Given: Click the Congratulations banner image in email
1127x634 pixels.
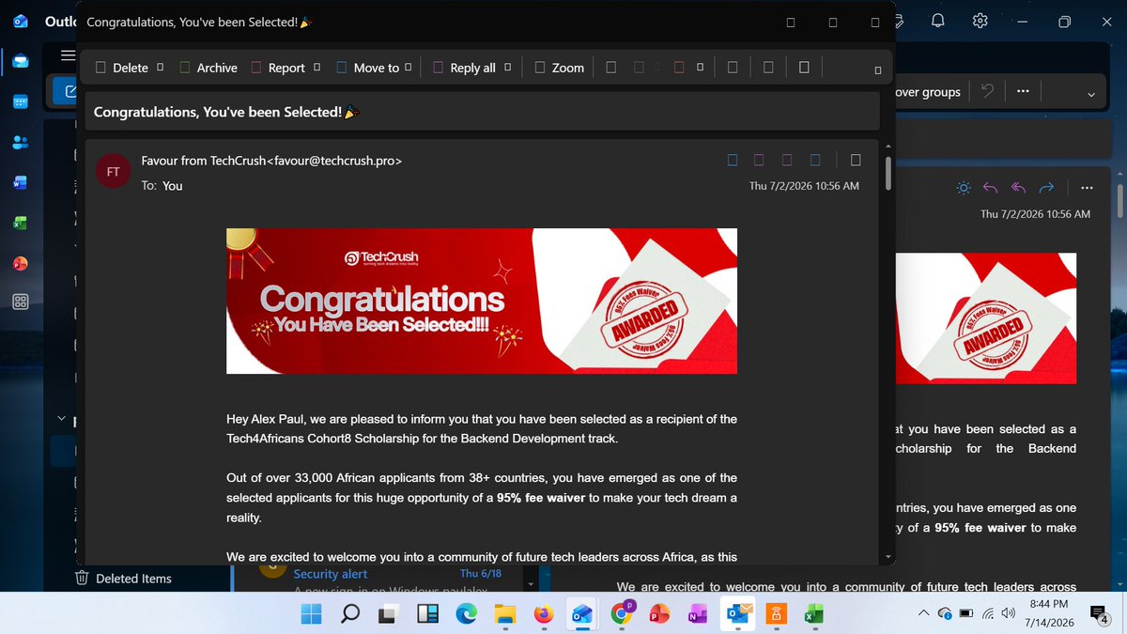Looking at the screenshot, I should (x=482, y=301).
